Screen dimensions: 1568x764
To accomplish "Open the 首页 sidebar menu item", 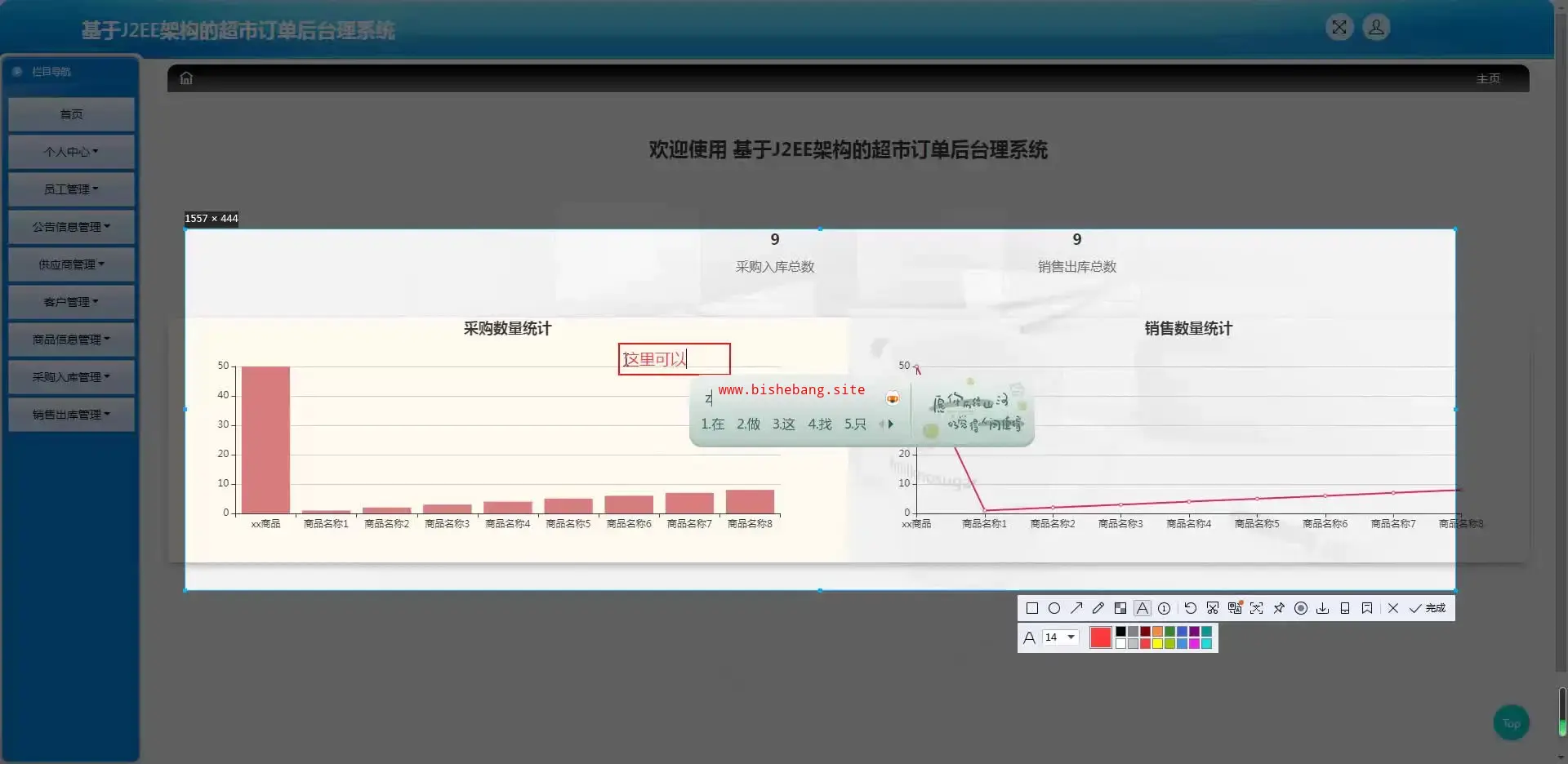I will pos(71,114).
